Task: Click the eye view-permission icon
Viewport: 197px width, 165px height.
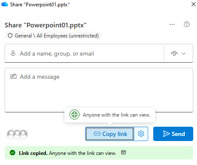Action: (x=174, y=53)
